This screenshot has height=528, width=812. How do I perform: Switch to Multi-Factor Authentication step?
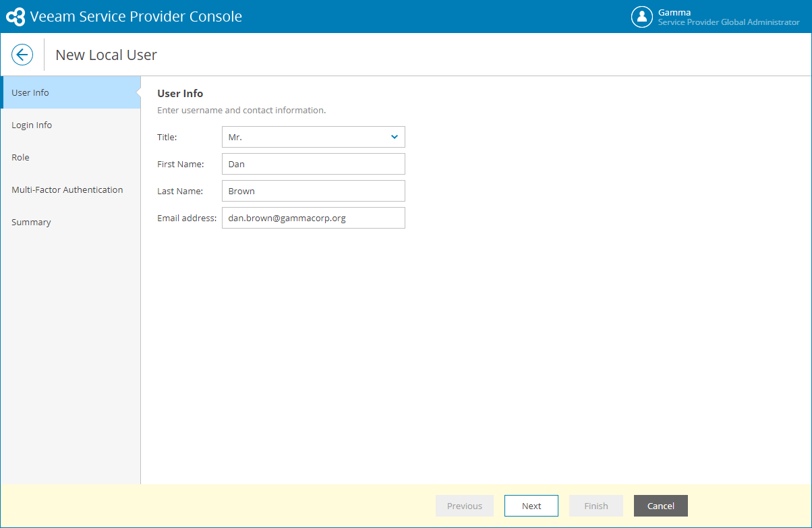(71, 189)
